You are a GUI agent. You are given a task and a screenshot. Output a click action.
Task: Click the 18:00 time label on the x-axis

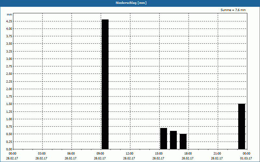pos(188,154)
